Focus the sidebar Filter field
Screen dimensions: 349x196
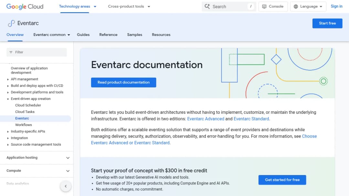(x=37, y=52)
